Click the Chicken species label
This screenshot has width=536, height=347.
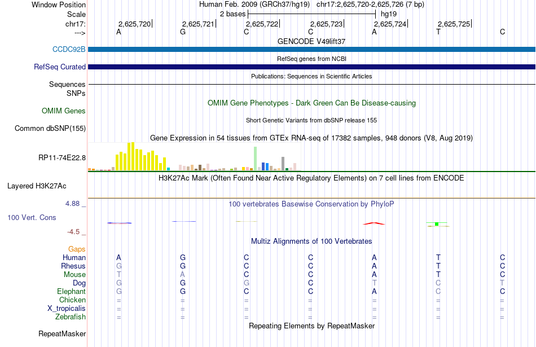(x=72, y=300)
